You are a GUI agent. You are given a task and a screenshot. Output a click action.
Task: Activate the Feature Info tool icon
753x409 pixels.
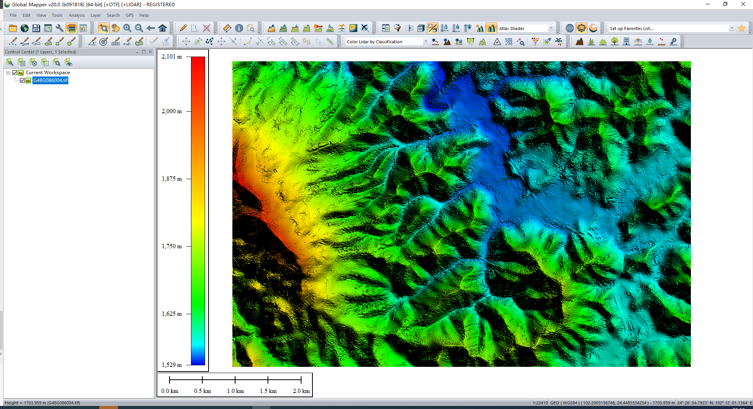tap(239, 28)
